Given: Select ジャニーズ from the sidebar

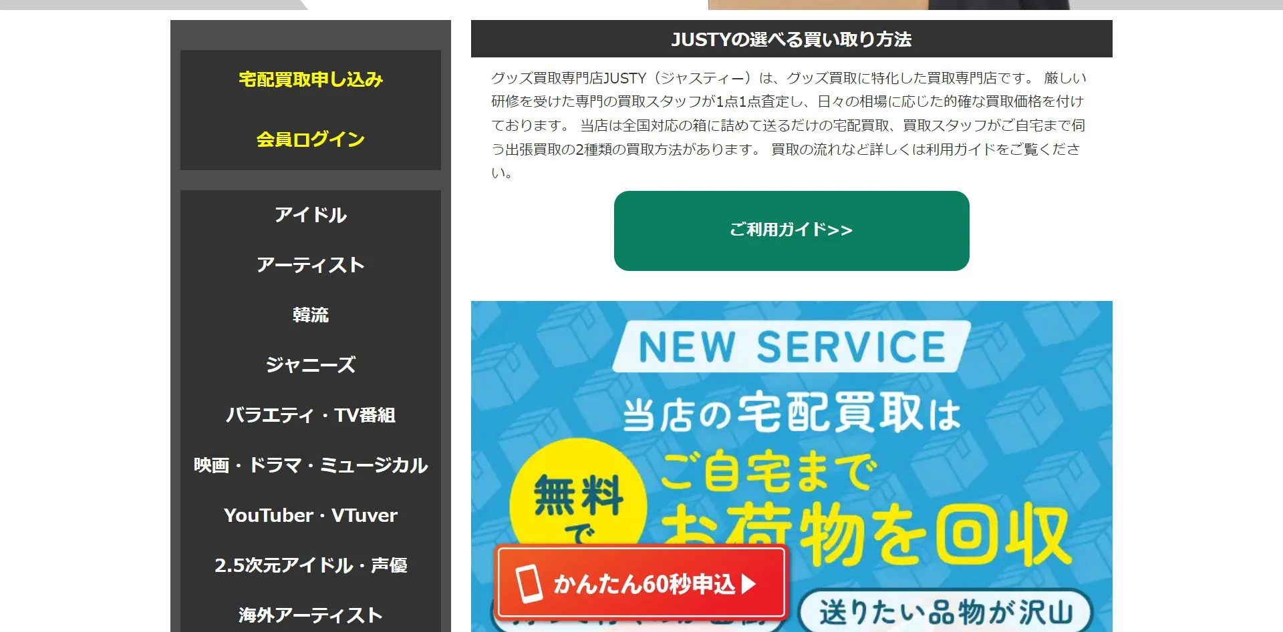Looking at the screenshot, I should pyautogui.click(x=311, y=365).
